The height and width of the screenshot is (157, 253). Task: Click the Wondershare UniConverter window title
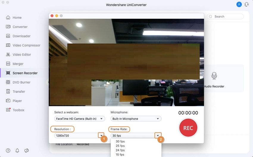click(126, 5)
